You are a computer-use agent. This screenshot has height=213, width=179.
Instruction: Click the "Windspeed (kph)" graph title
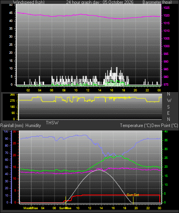pos(29,2)
